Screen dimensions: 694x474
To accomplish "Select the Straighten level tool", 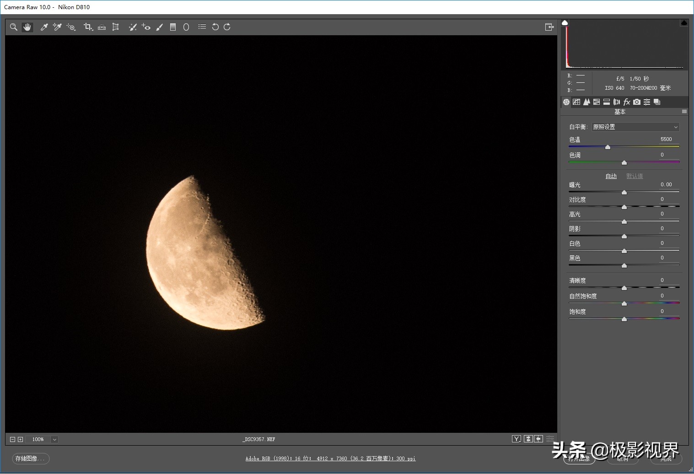I will pyautogui.click(x=102, y=27).
